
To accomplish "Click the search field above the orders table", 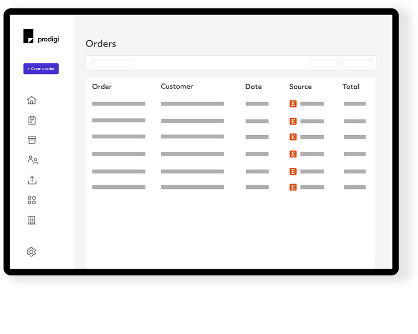I will tap(113, 63).
